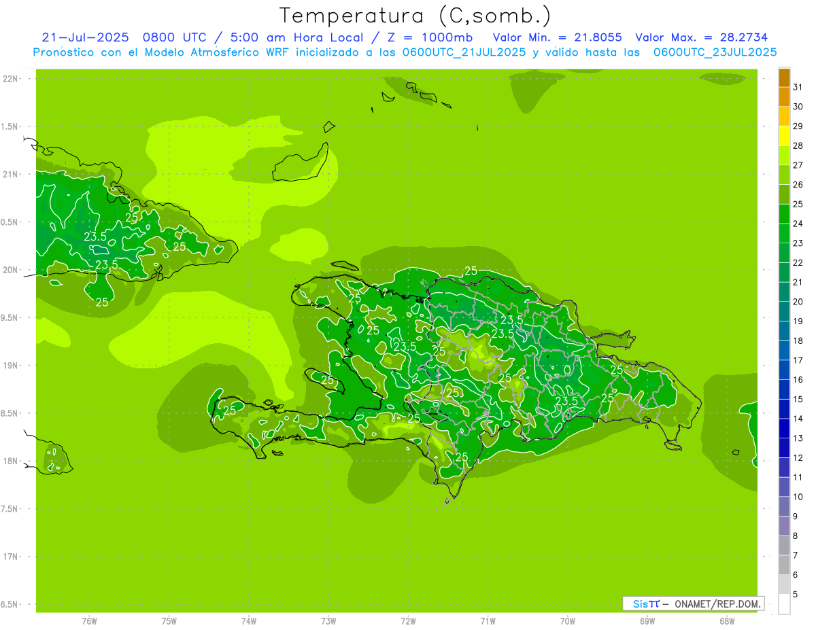Select initialization time "0600UTC_21JUL2025"
The image size is (816, 630).
point(464,52)
